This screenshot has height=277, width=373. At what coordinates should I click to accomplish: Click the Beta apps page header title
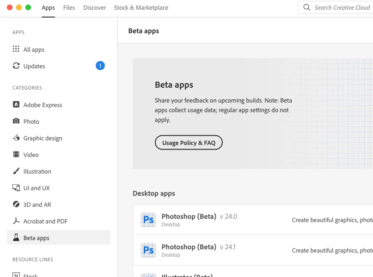tap(144, 31)
